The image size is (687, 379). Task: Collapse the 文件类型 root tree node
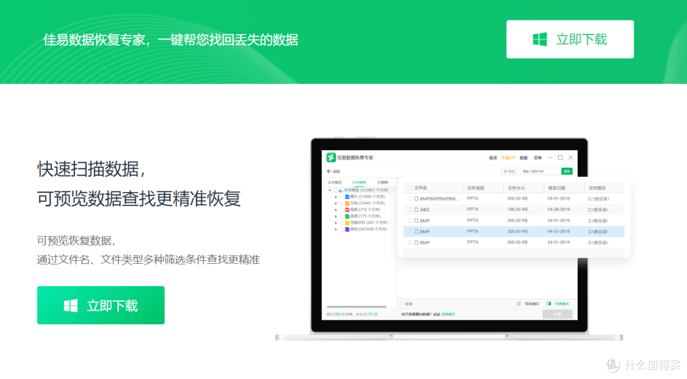(x=330, y=190)
